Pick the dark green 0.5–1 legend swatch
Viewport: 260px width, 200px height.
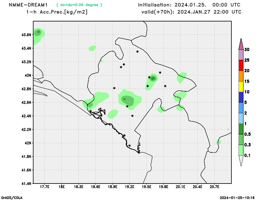point(241,129)
